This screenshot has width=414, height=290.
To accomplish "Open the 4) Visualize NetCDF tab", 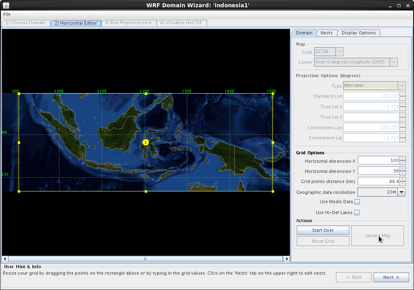I will 182,23.
